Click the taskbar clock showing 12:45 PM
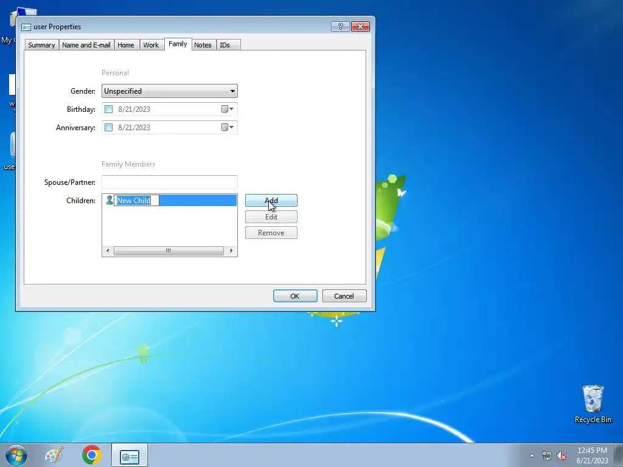This screenshot has width=623, height=467. click(592, 455)
